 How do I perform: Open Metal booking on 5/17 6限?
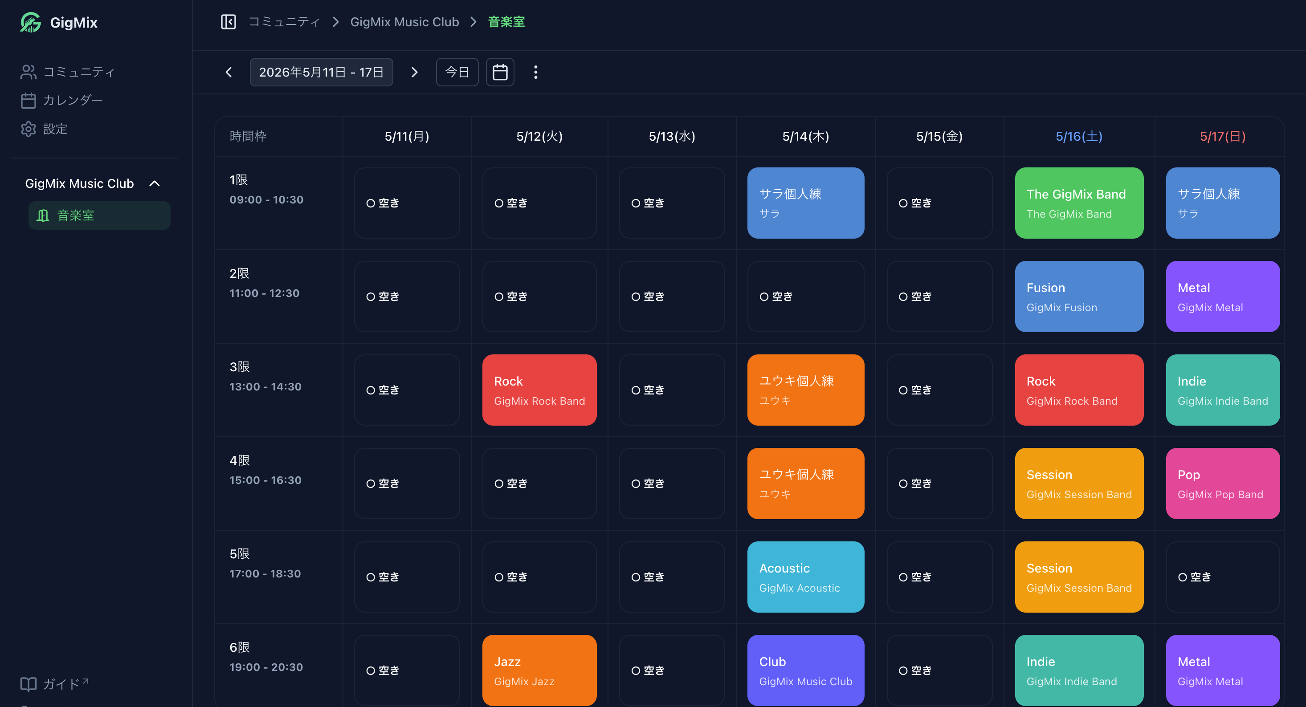click(1222, 670)
